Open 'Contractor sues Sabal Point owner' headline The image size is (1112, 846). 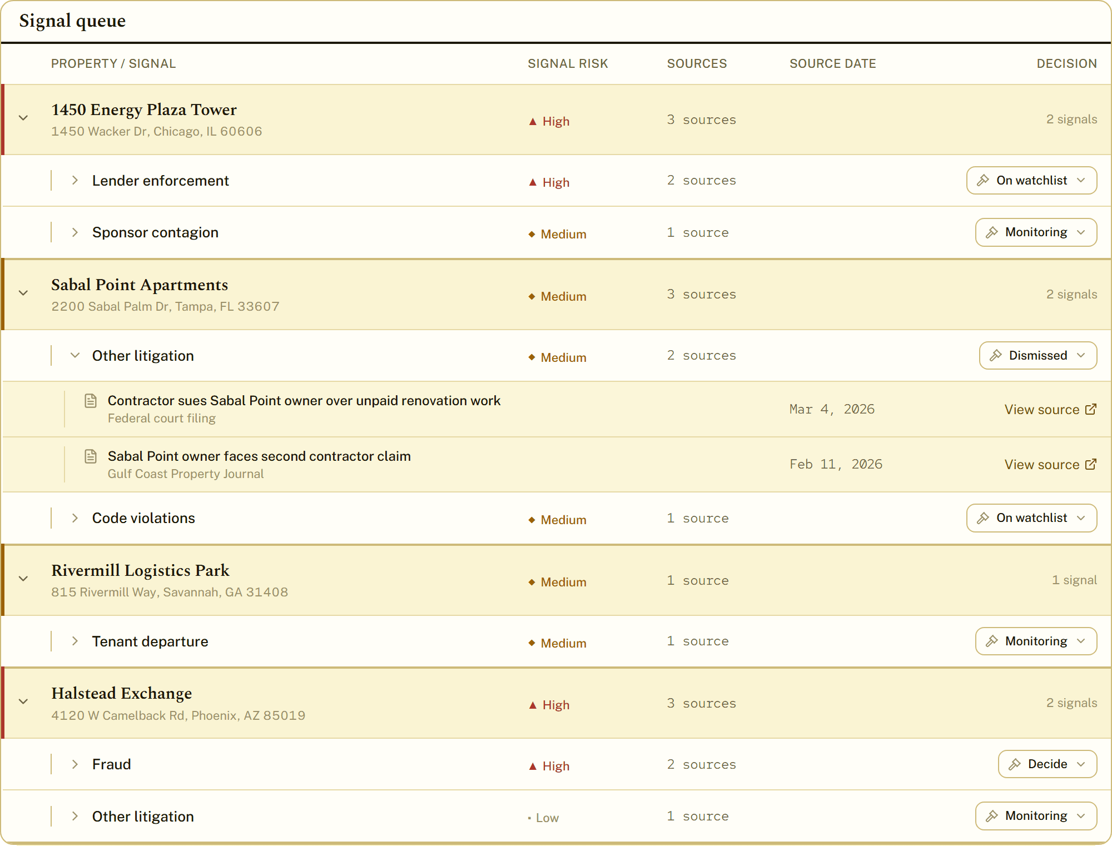[304, 401]
